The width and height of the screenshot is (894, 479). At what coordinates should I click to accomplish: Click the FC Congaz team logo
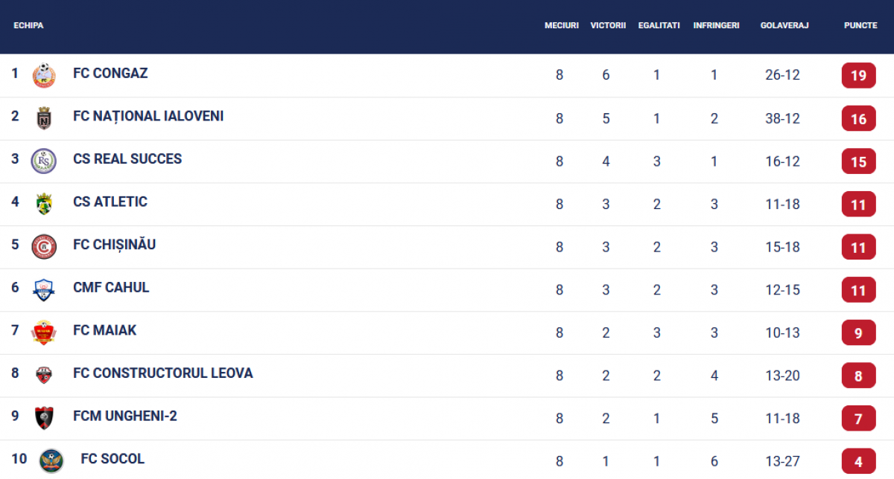click(44, 75)
